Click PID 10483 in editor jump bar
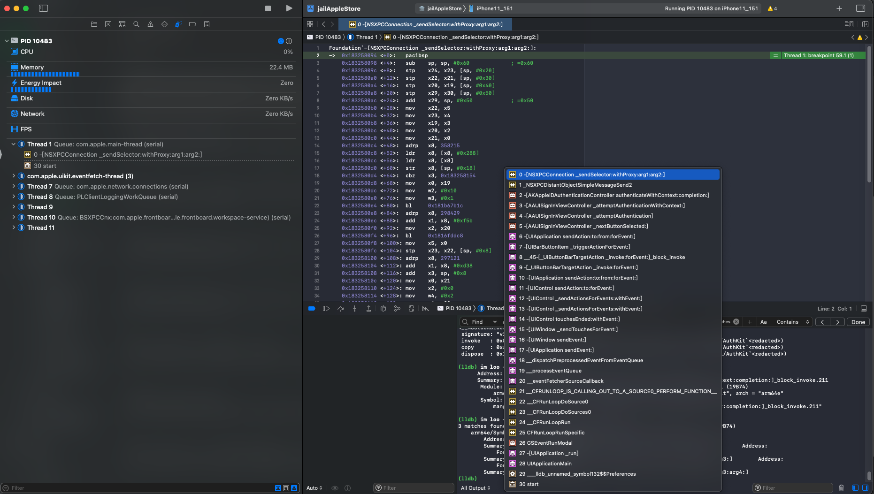The height and width of the screenshot is (494, 874). tap(324, 37)
